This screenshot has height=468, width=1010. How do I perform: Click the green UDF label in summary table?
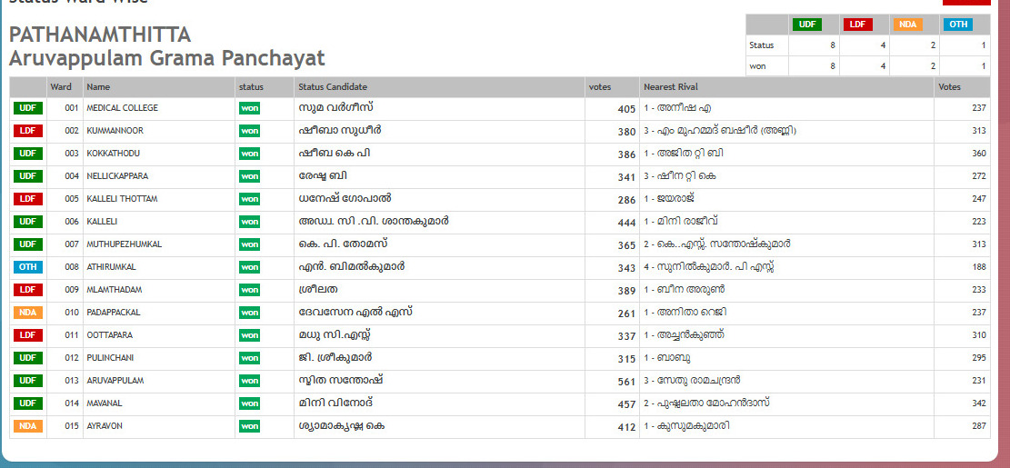click(x=806, y=25)
